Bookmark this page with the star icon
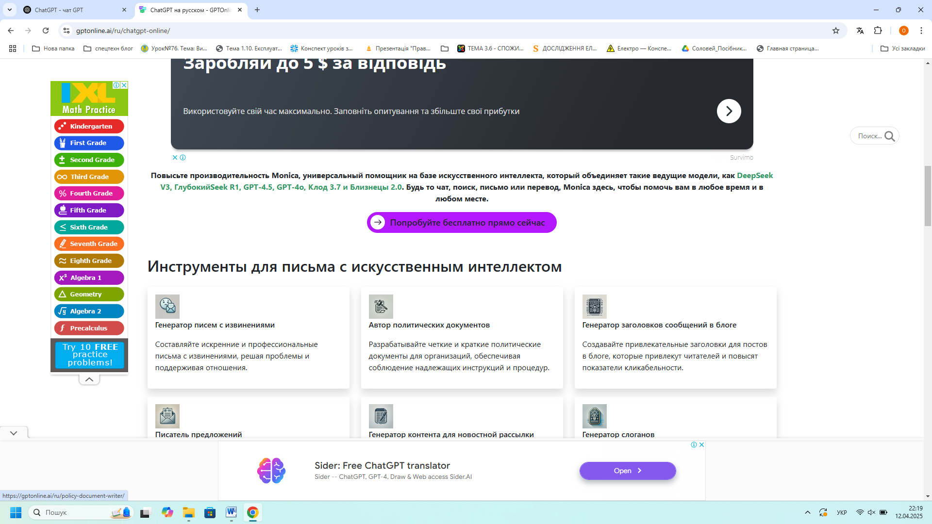 click(x=836, y=31)
